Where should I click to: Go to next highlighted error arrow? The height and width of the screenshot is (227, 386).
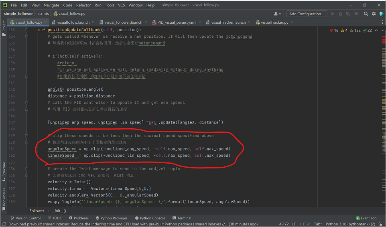pos(382,30)
